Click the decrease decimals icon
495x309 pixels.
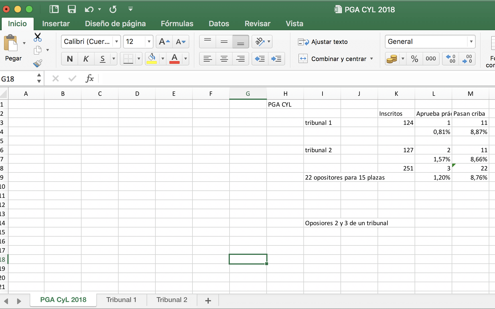pos(467,59)
